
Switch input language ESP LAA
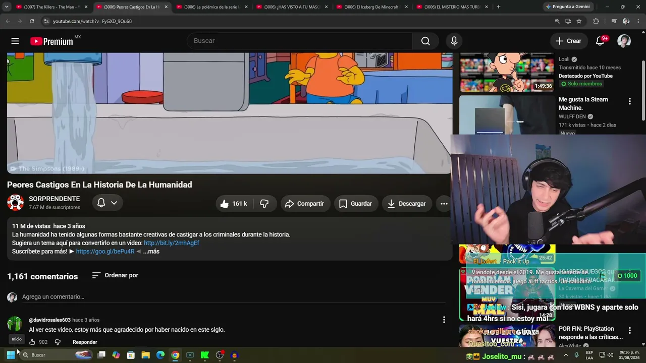tap(590, 355)
